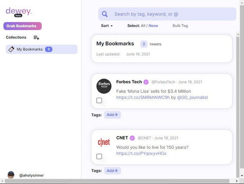The width and height of the screenshot is (244, 184).
Task: Click the tag icon beside My Bookmarks
Action: tap(11, 49)
